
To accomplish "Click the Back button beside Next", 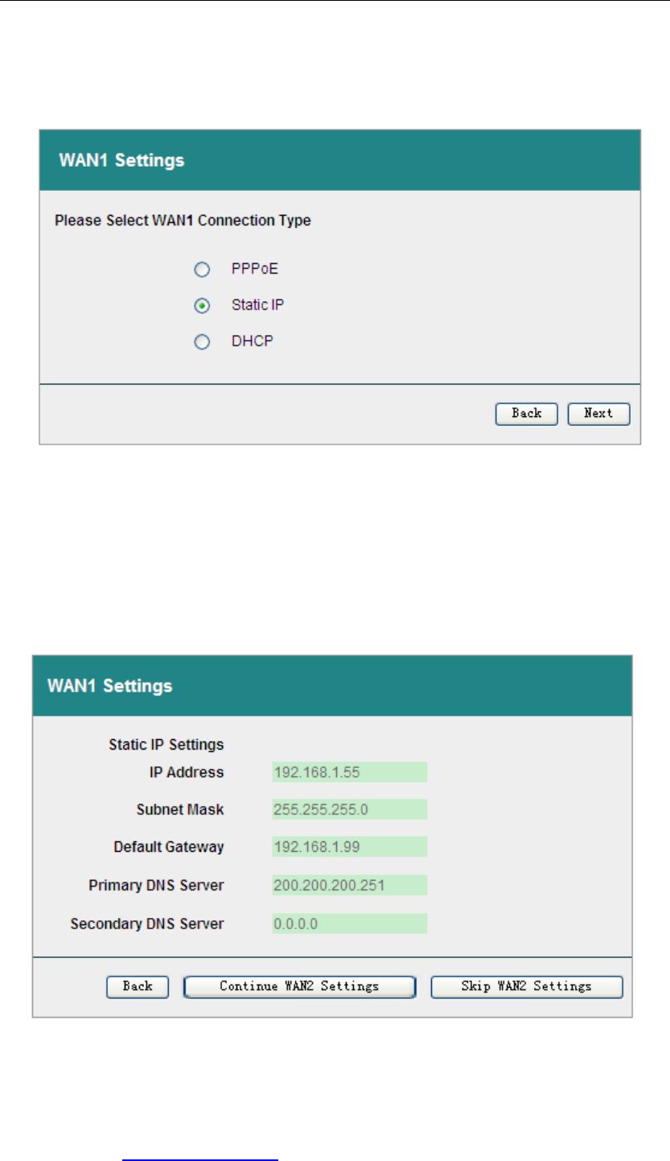I will coord(527,414).
